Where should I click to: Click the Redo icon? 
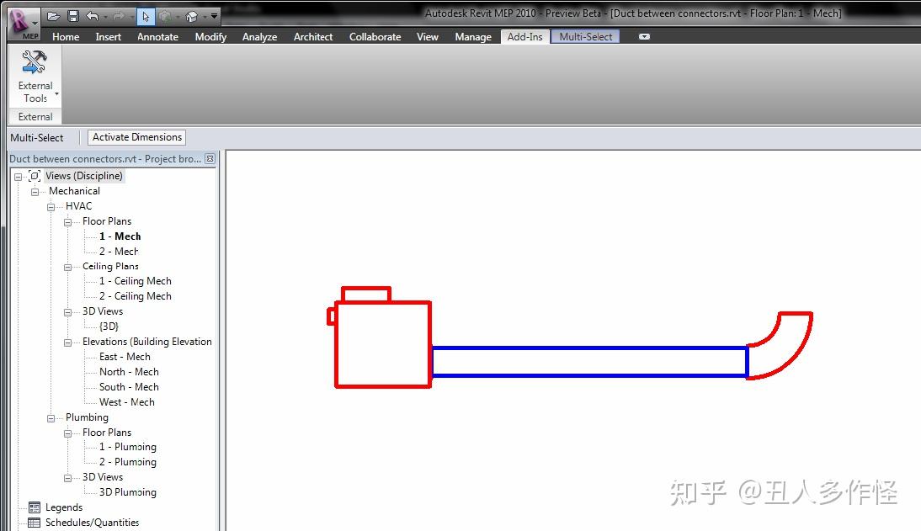[x=119, y=15]
